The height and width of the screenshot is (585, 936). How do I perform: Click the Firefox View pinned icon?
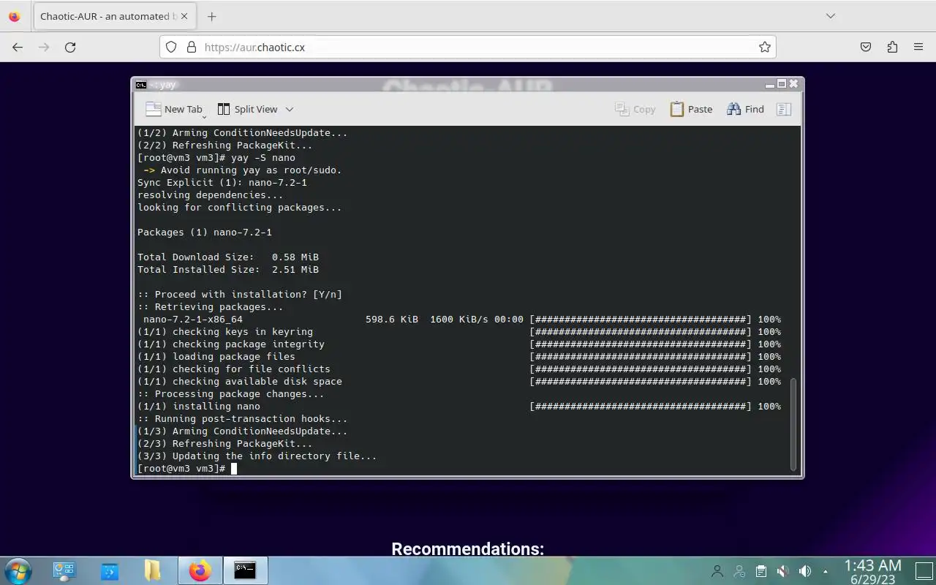tap(15, 16)
